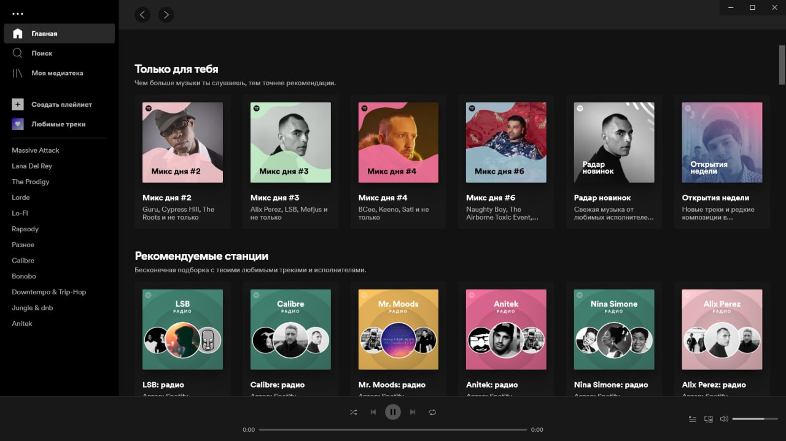Screen dimensions: 786x441
Task: Pause the current track
Action: coord(393,412)
